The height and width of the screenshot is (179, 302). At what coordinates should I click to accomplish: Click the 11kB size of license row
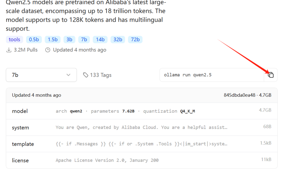(x=266, y=159)
